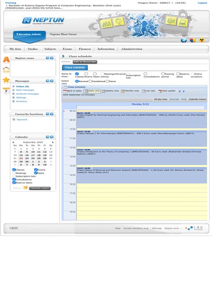Click the globe language icon in banner
212x283 pixels.
184,40
